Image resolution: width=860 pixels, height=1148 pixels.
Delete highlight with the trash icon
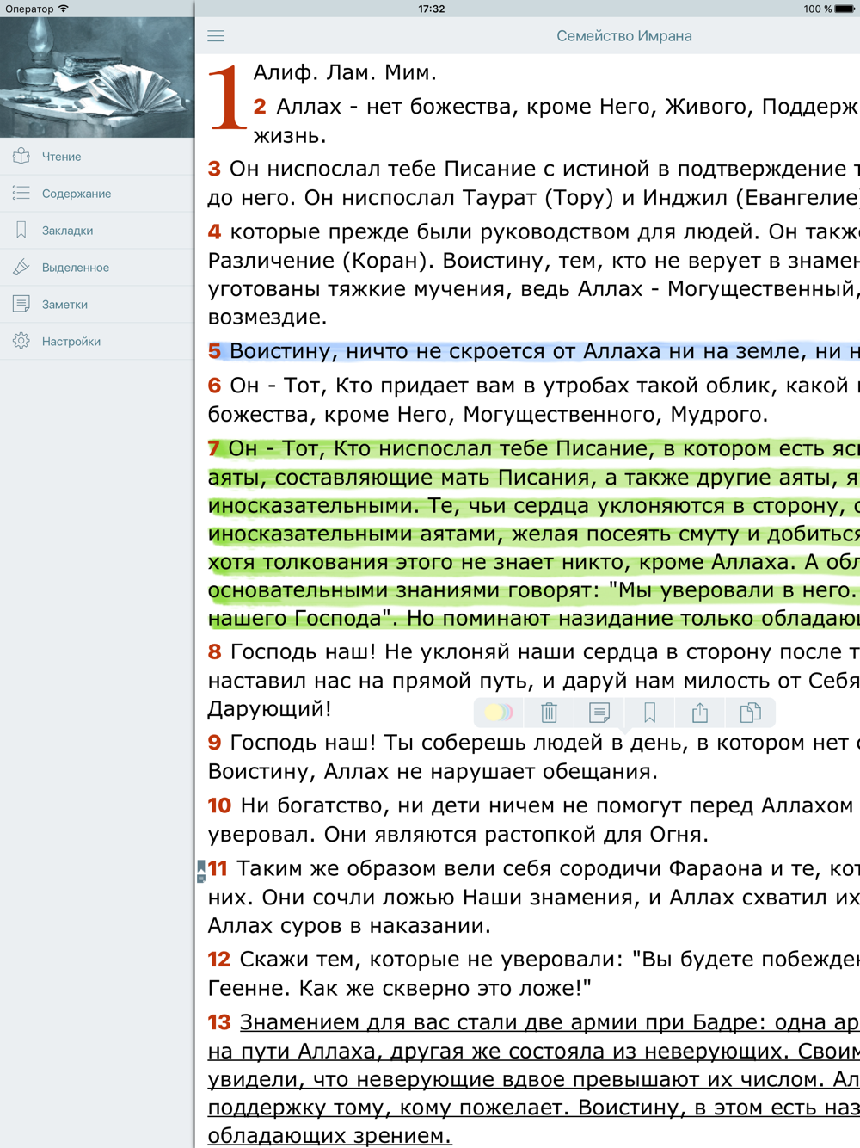[549, 713]
